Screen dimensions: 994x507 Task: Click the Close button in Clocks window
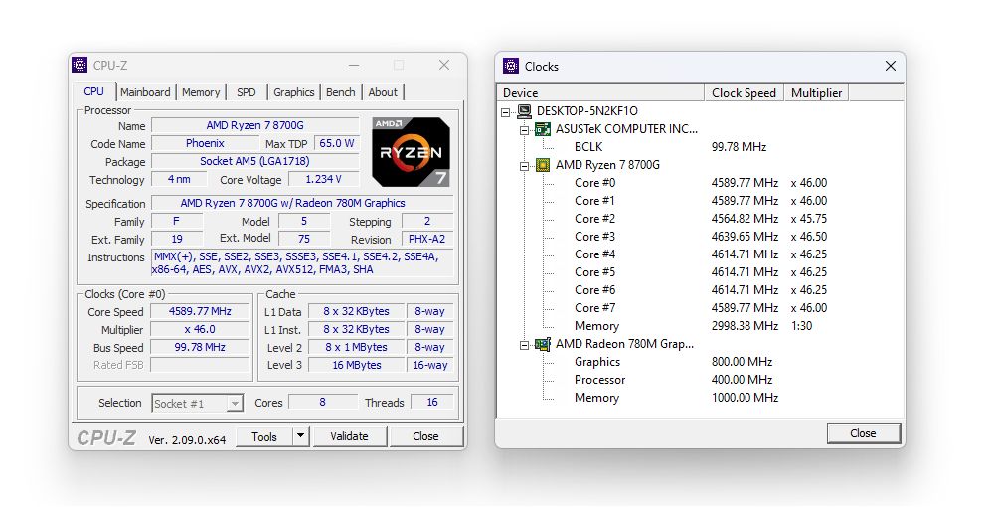[x=864, y=433]
